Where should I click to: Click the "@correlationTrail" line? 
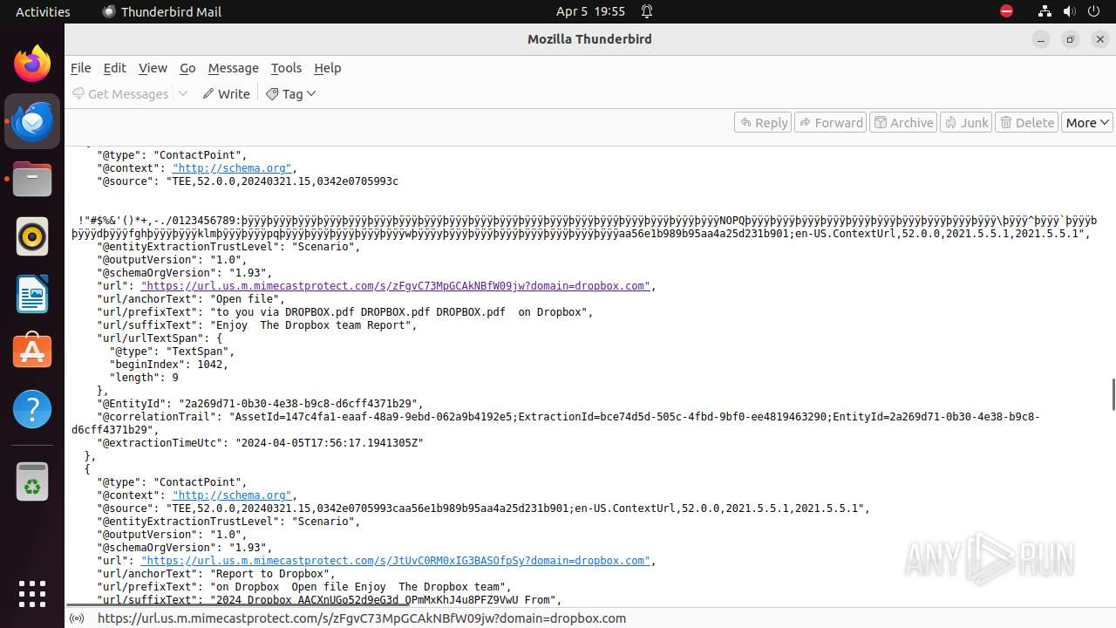point(555,423)
